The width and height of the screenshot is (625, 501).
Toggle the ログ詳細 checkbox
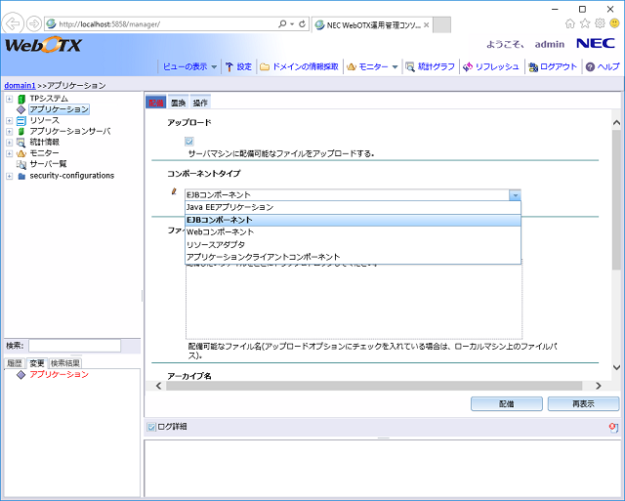click(x=150, y=427)
